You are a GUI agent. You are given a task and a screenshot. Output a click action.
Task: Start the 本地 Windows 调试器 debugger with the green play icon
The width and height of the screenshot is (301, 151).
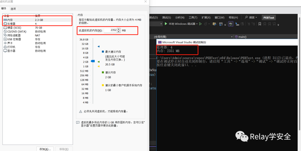[x=166, y=24]
